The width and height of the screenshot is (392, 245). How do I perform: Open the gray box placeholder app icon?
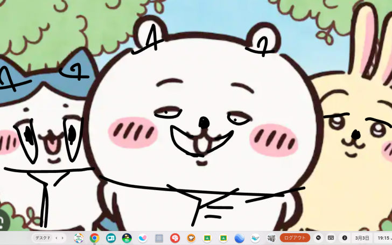pyautogui.click(x=159, y=238)
